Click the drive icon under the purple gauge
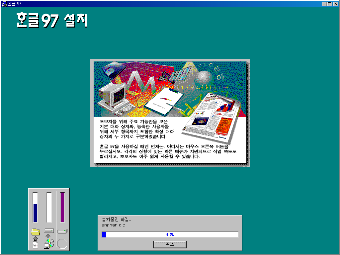The height and width of the screenshot is (255, 340). tap(62, 231)
